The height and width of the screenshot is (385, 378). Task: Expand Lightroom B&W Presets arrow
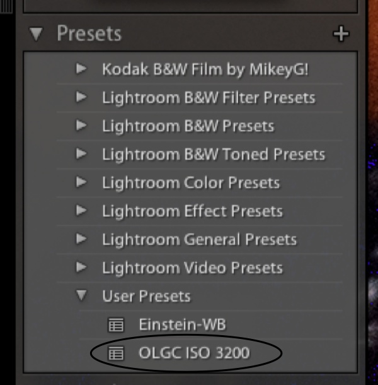tap(81, 126)
